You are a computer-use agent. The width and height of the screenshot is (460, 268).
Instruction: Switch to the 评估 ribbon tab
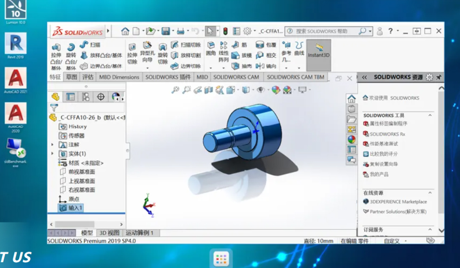[88, 77]
